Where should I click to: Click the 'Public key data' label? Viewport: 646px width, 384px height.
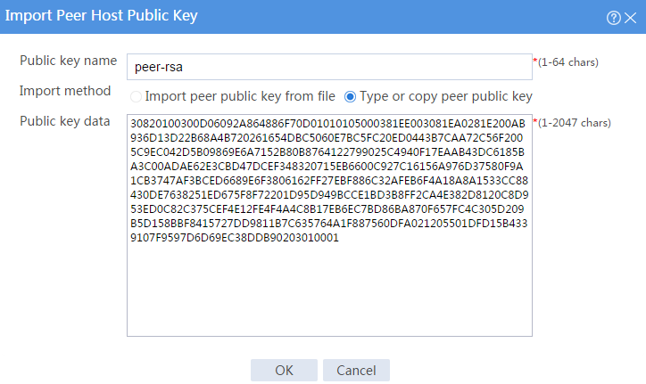point(64,121)
